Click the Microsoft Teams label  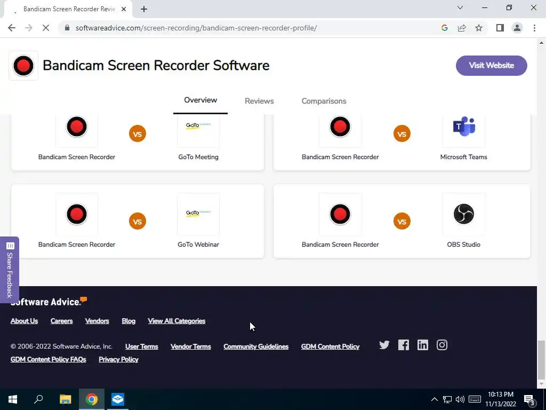point(463,157)
